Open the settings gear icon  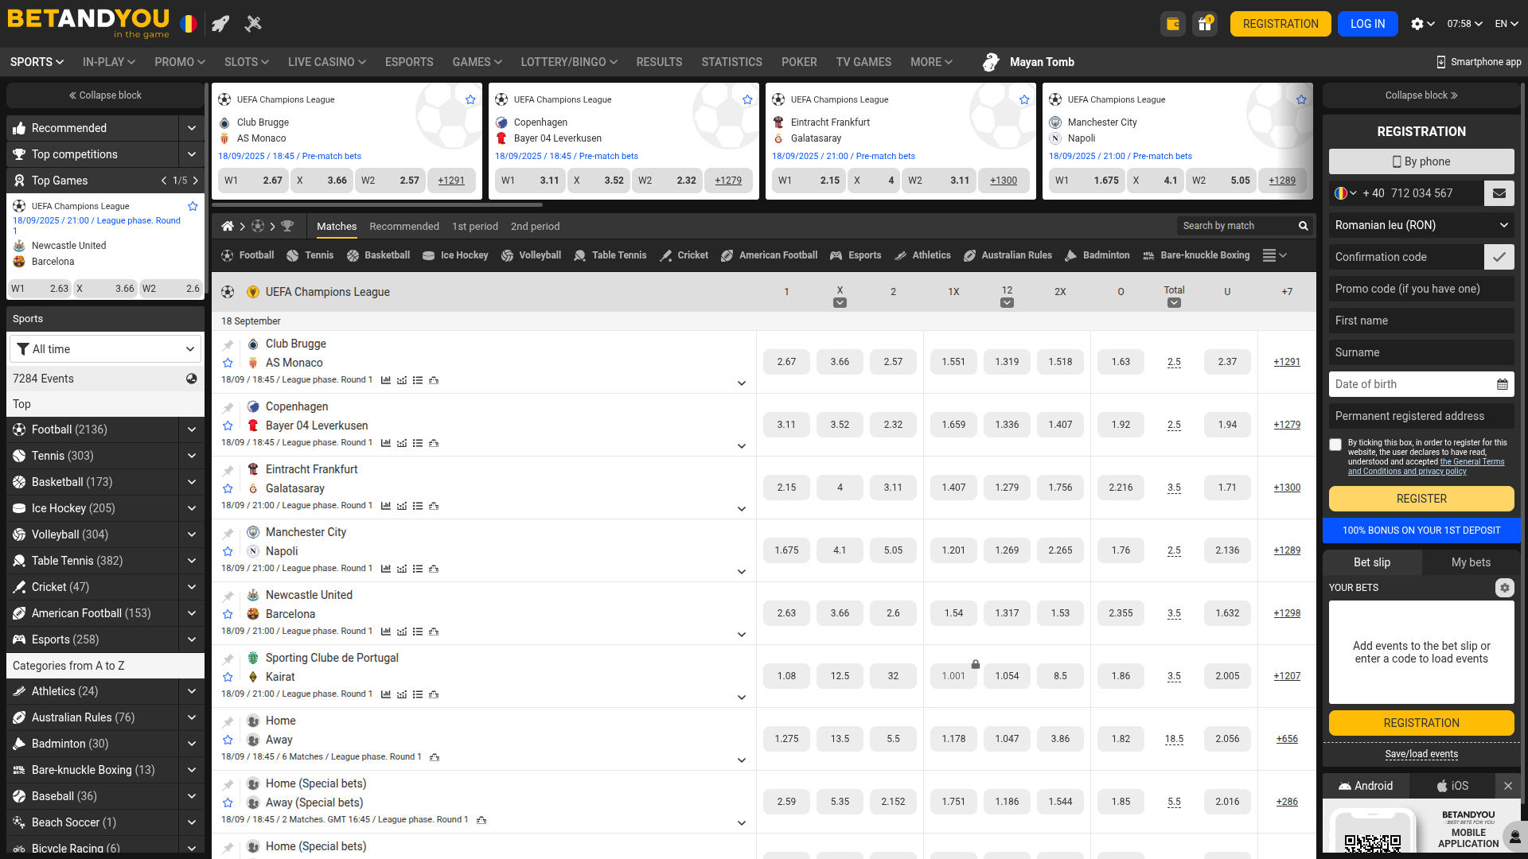(1417, 24)
